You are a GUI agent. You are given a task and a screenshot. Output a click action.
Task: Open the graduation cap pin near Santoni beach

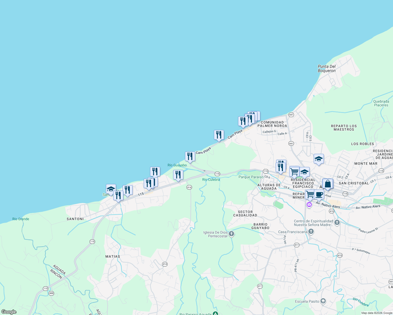[111, 189]
